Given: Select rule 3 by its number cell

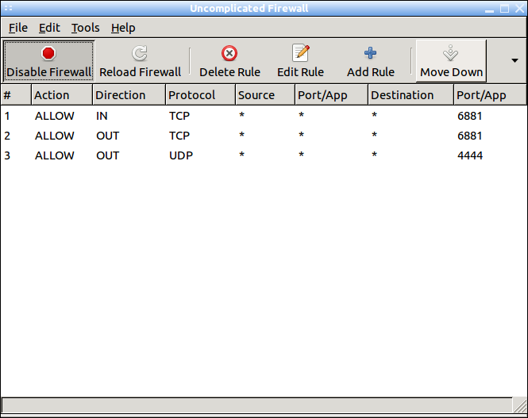Looking at the screenshot, I should 7,155.
